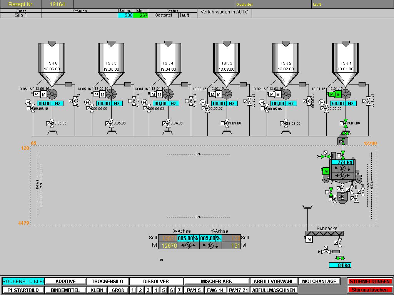Click the Y-Achse motor up/down symbol
The height and width of the screenshot is (295, 394).
210,245
